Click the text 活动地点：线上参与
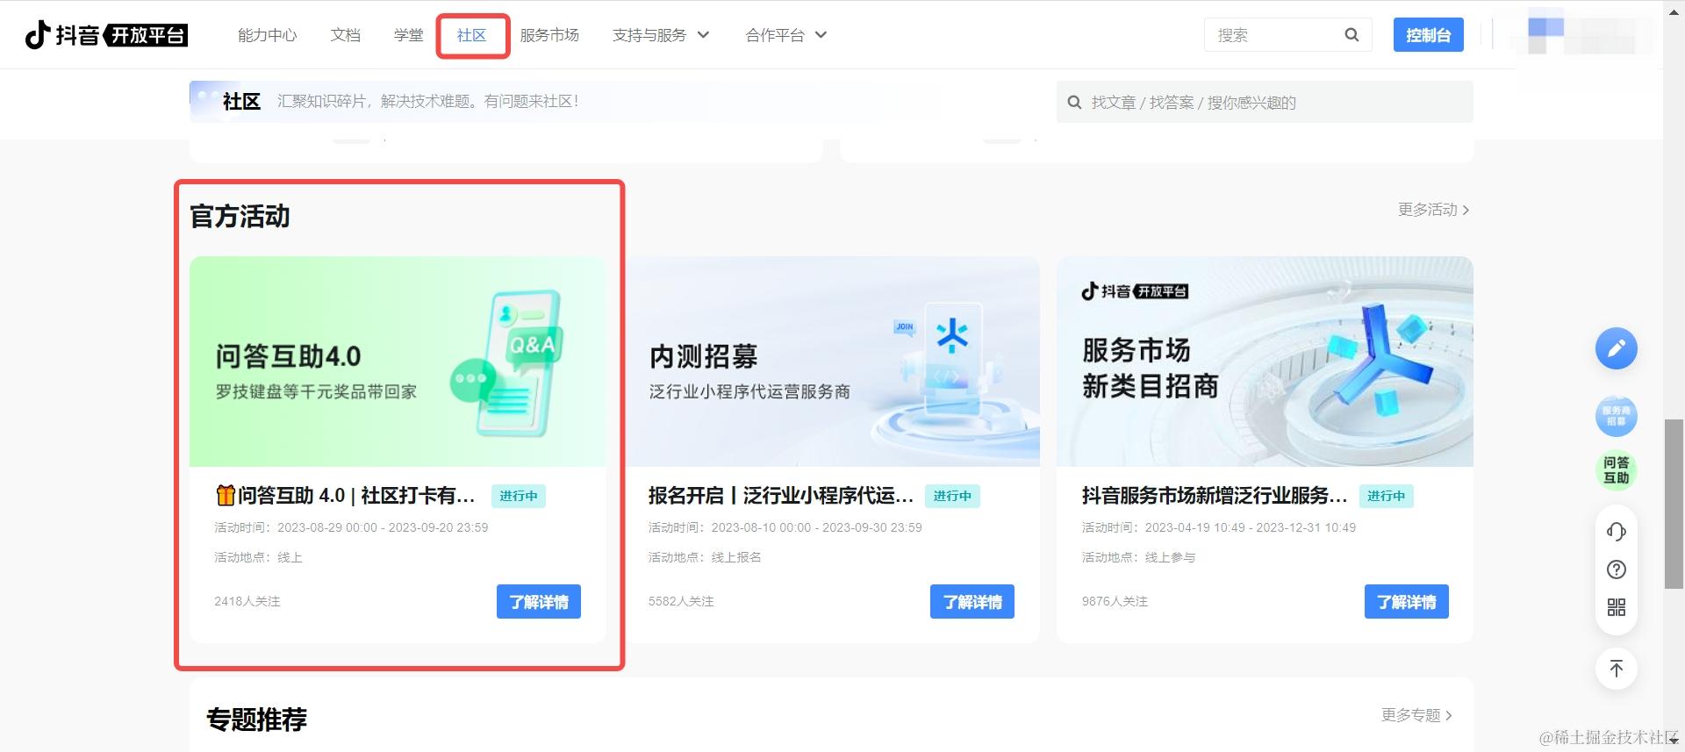Screen dimensions: 1685x752 (1138, 557)
